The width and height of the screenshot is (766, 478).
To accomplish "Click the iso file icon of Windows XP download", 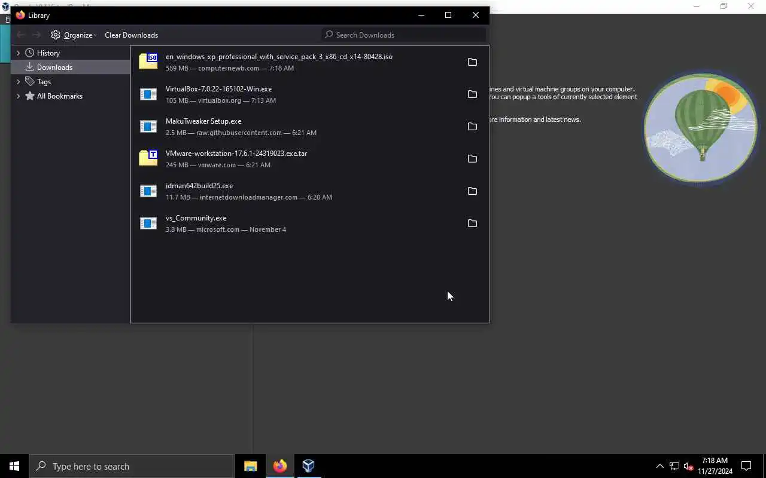I will 148,61.
